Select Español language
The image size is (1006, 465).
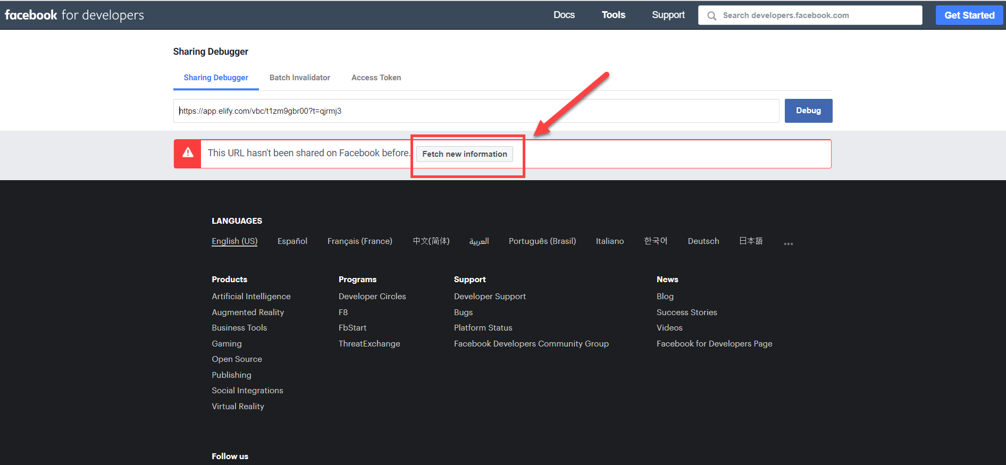click(x=292, y=241)
